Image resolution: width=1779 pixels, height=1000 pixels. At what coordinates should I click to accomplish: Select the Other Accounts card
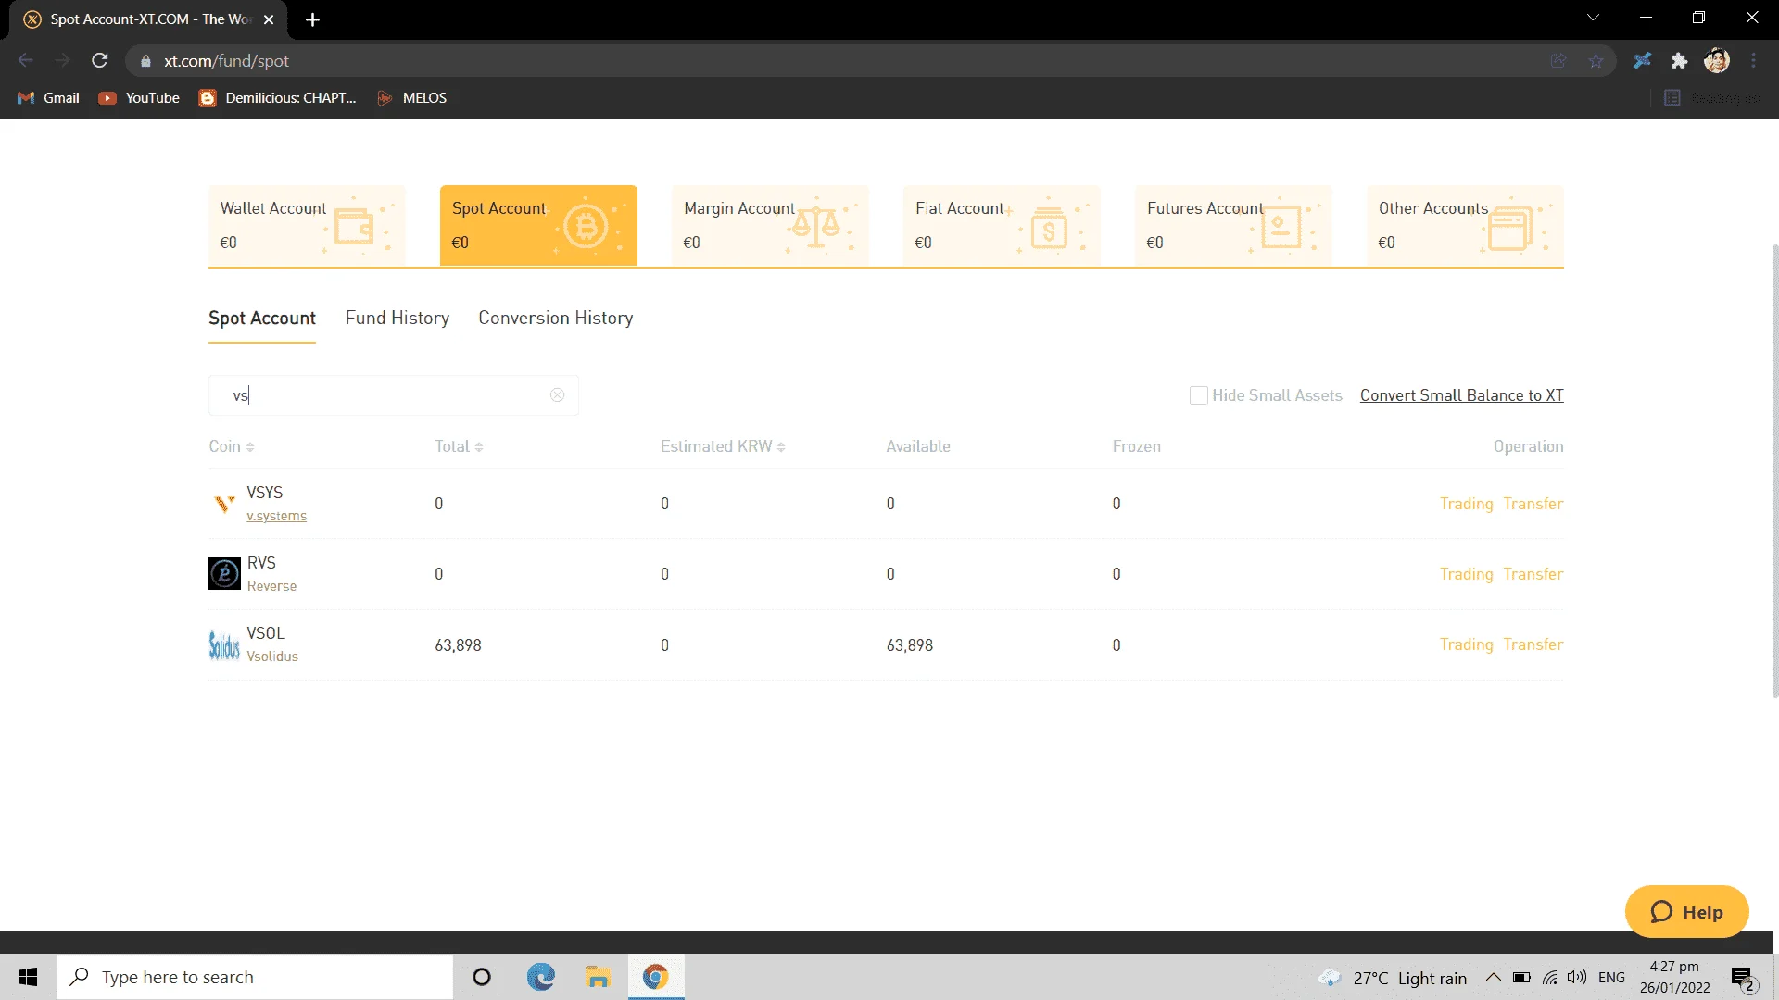click(1465, 226)
